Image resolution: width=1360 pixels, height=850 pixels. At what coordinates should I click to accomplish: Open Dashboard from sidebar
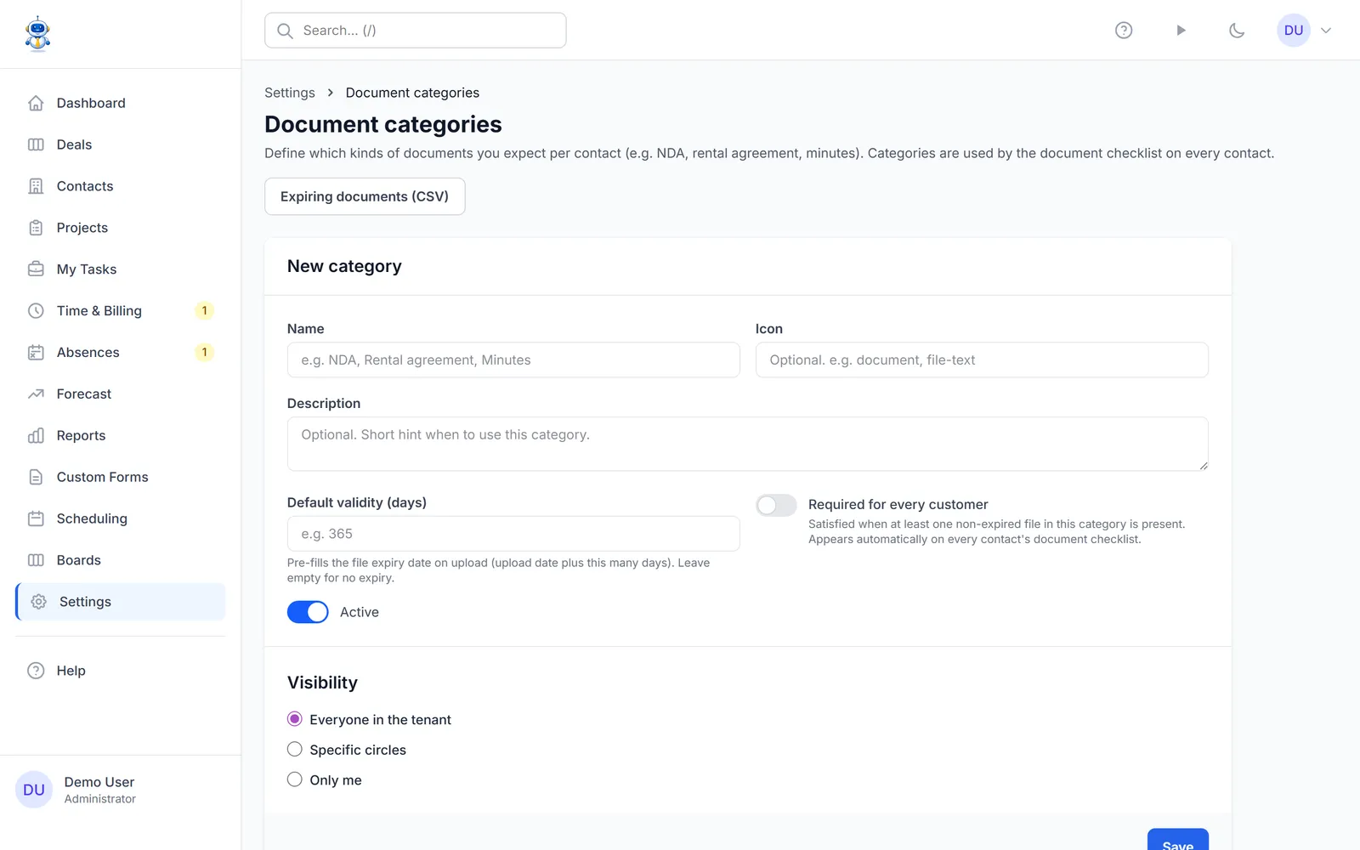(x=121, y=103)
